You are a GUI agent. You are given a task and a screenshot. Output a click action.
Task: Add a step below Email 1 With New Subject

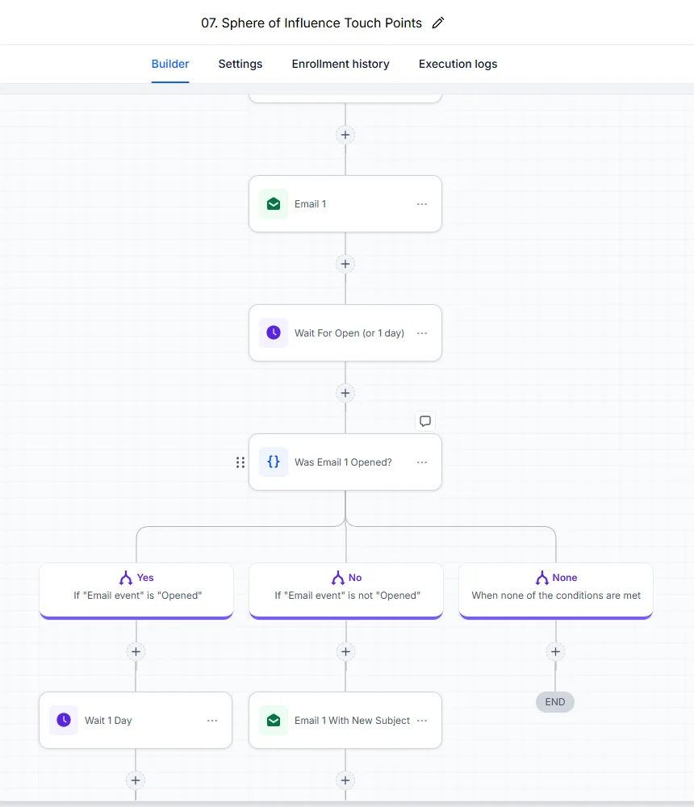pos(345,780)
